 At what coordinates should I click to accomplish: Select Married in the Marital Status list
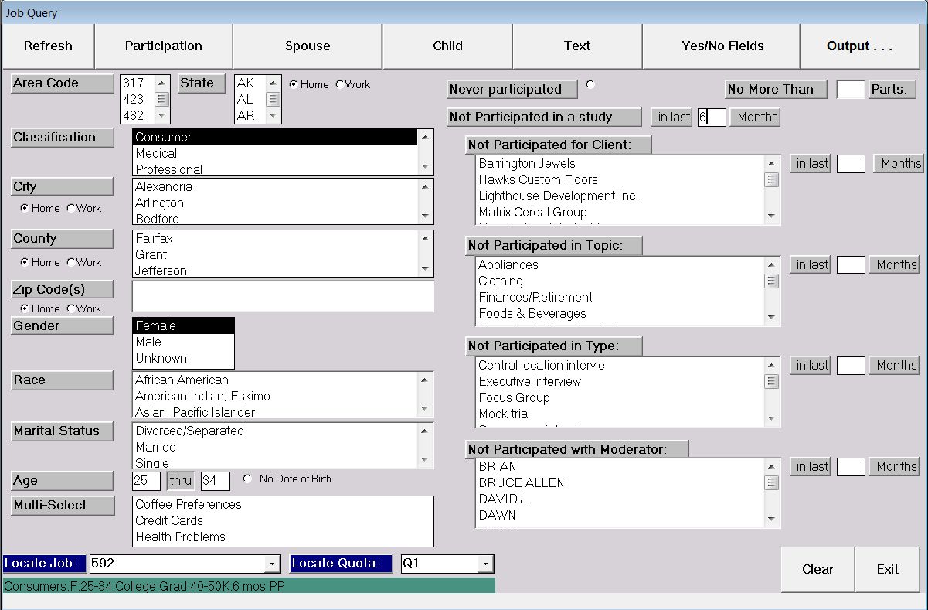(x=275, y=448)
